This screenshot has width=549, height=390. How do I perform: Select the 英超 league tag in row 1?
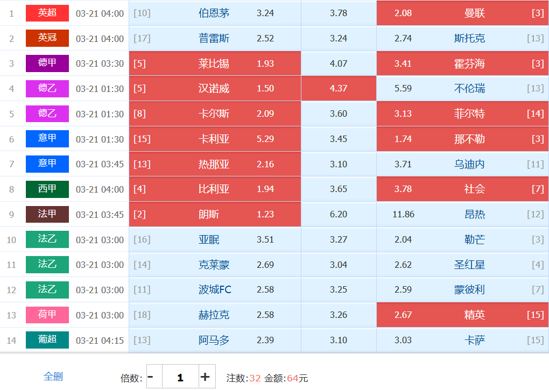tap(47, 13)
